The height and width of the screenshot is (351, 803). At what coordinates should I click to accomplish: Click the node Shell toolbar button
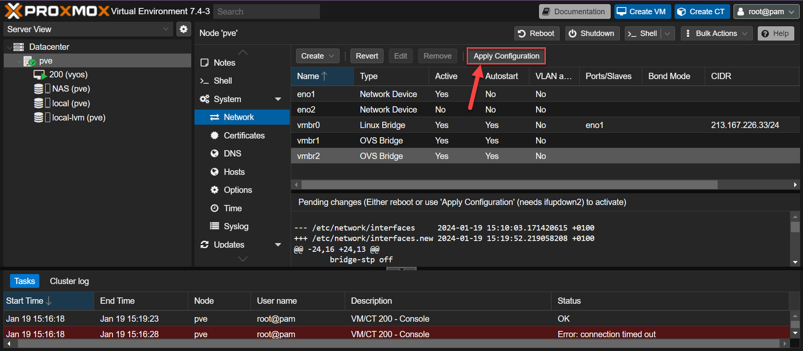pyautogui.click(x=643, y=33)
